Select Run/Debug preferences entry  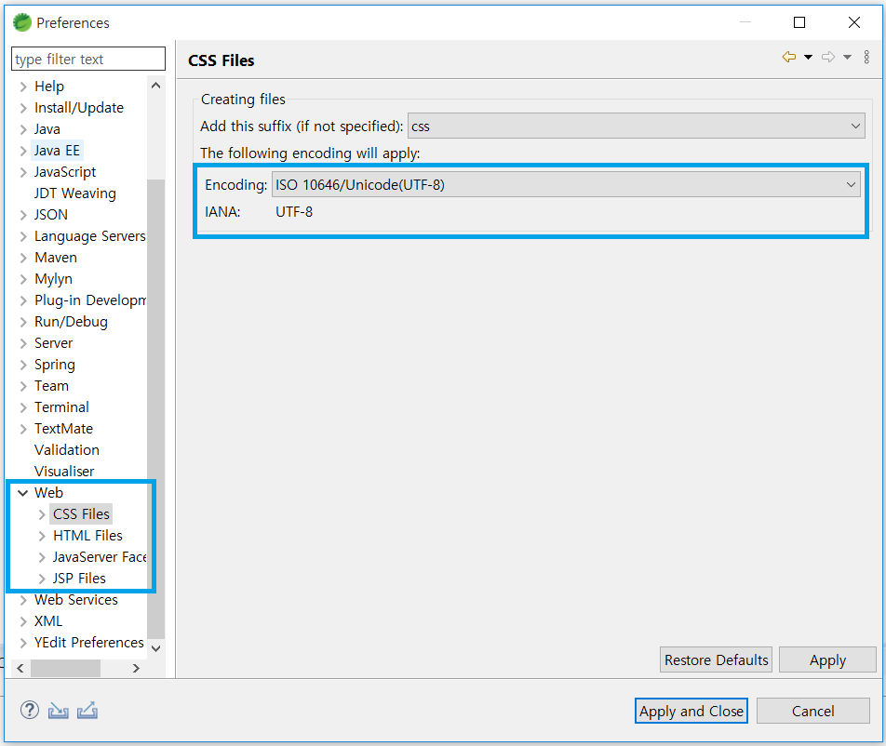71,322
